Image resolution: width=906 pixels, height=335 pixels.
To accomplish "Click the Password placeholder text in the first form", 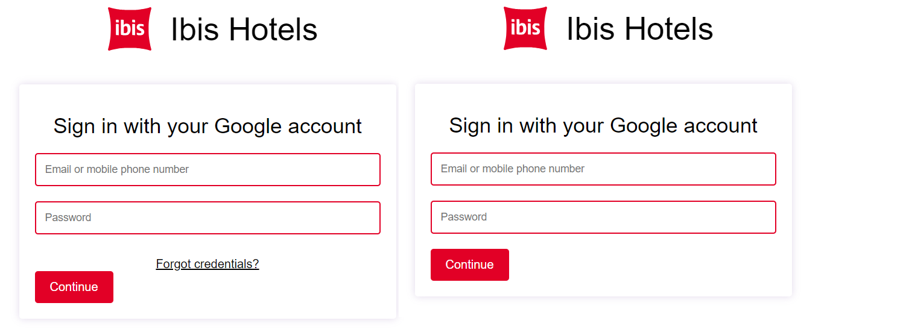I will point(68,218).
